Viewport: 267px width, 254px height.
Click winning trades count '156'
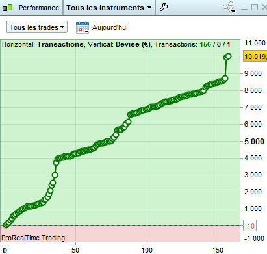click(x=205, y=44)
